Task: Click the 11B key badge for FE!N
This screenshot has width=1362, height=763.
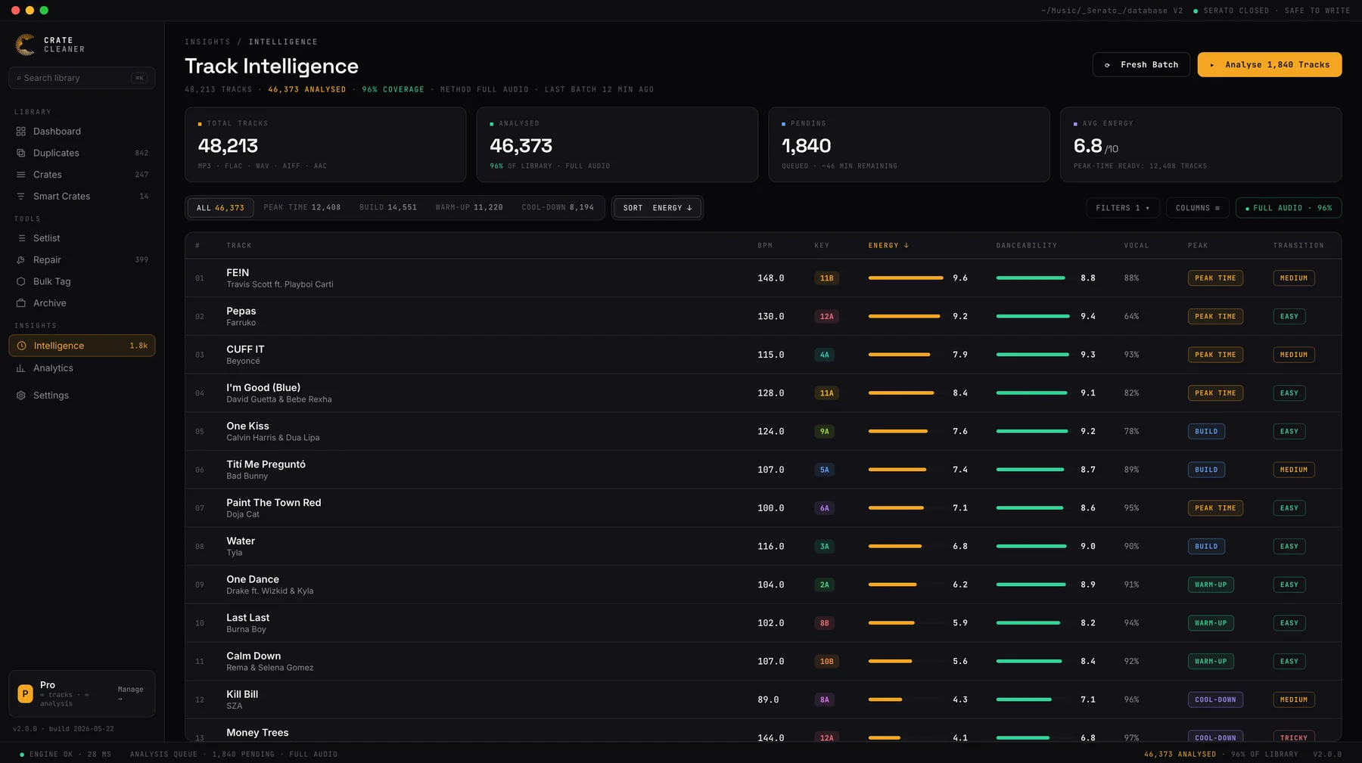Action: coord(826,278)
